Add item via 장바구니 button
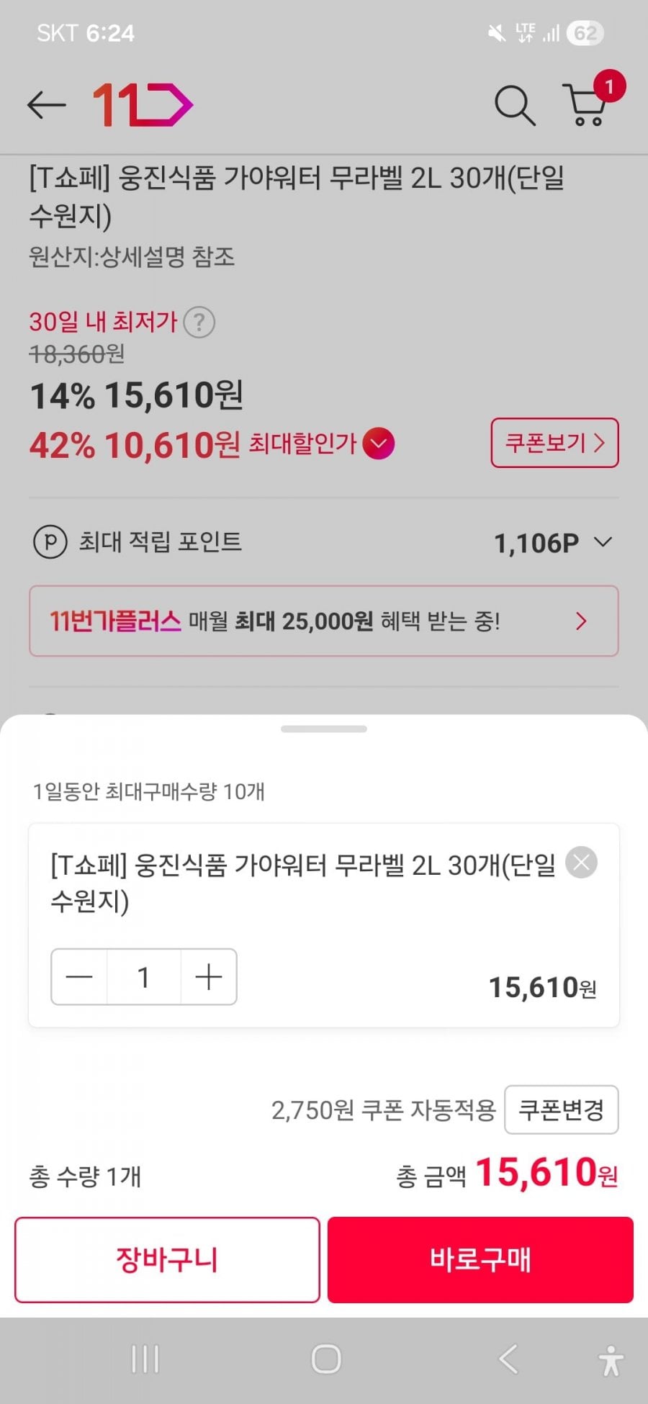Image resolution: width=648 pixels, height=1404 pixels. (167, 1260)
